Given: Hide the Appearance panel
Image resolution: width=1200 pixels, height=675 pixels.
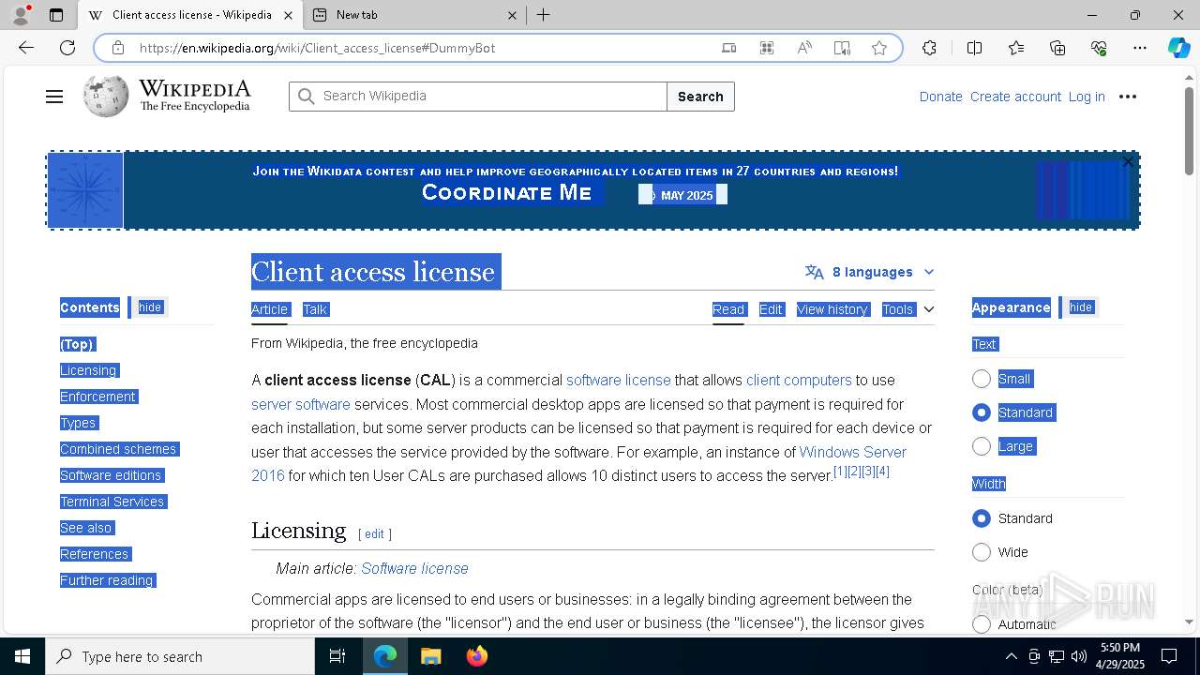Looking at the screenshot, I should pos(1081,307).
